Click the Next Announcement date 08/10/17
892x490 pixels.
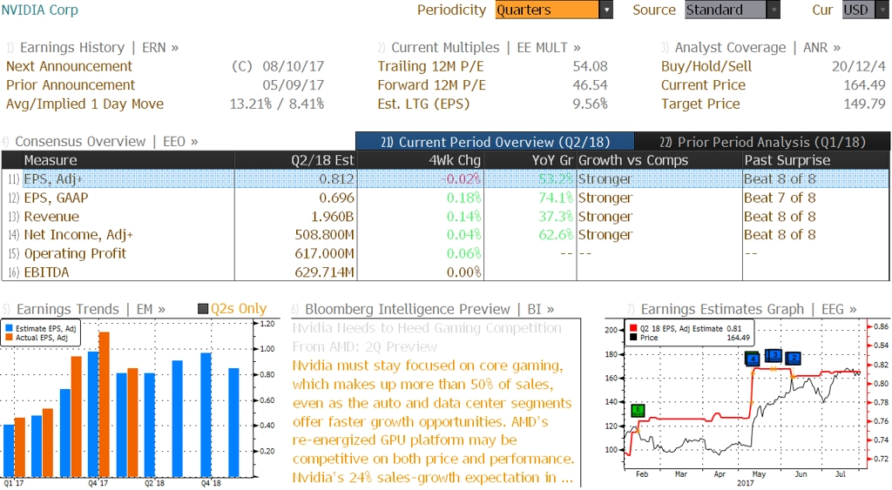(x=293, y=66)
